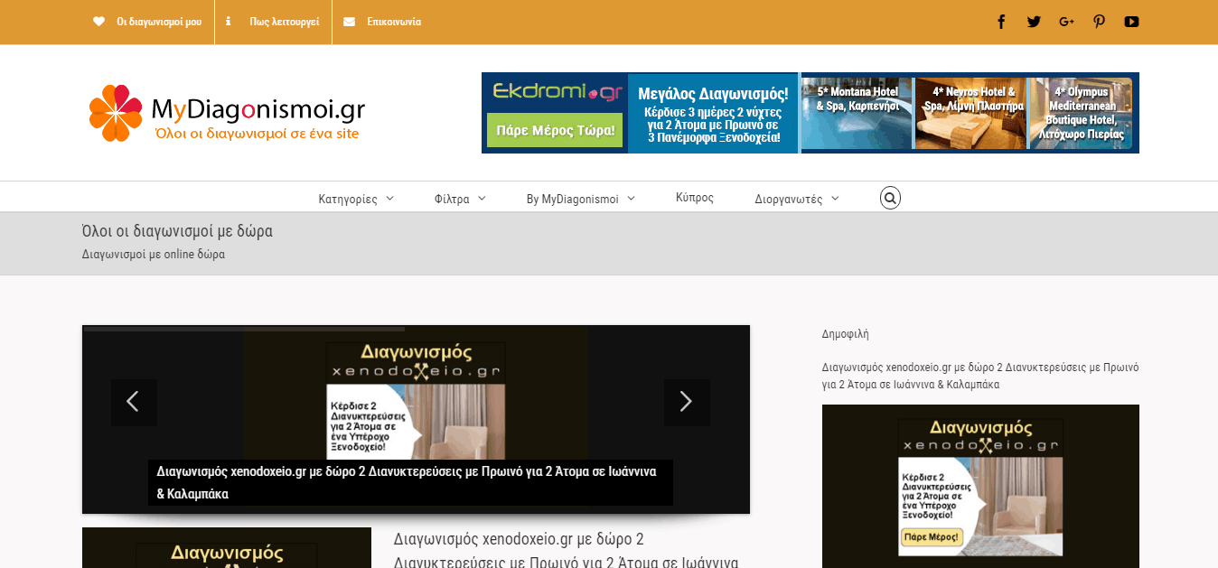
Task: Go to the previous slide arrow
Action: [x=134, y=402]
